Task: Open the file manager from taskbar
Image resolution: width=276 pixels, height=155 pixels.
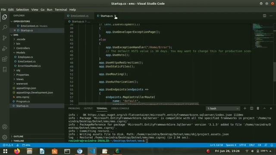Action: pos(30,151)
